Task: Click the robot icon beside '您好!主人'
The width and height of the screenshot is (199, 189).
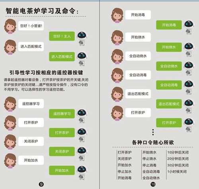Action: (x=82, y=38)
